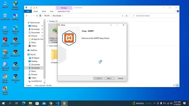
Task: Open Desktop under Quick access
Action: 34,26
